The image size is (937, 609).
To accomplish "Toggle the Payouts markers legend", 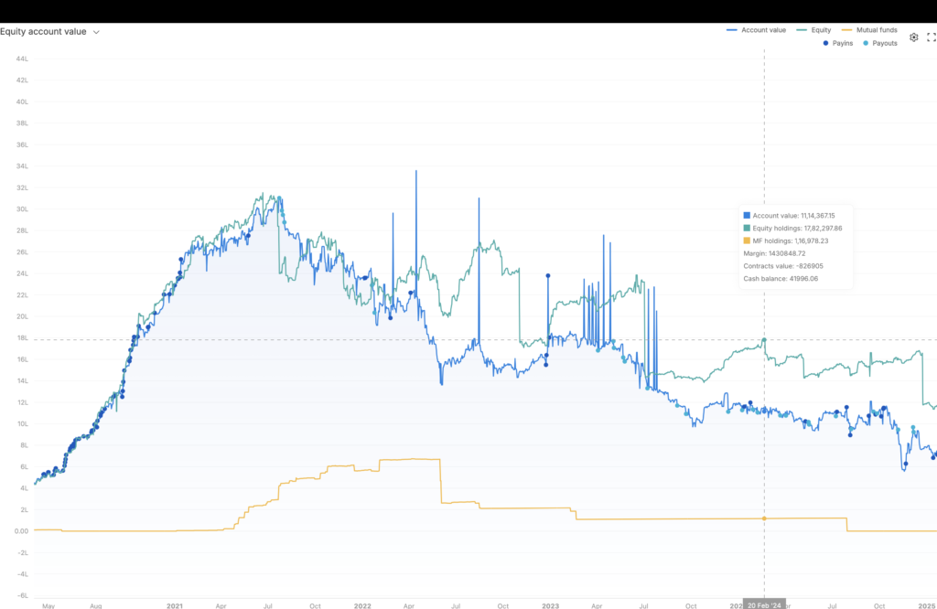I will [884, 43].
